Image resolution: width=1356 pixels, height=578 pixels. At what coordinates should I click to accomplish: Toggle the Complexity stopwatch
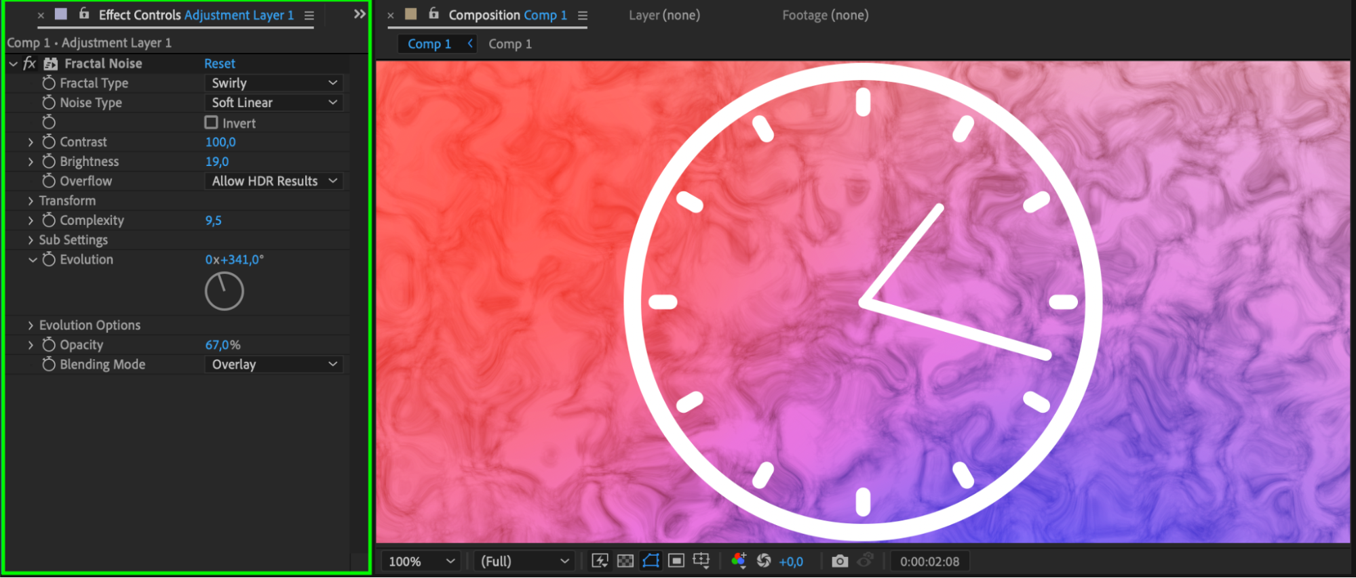[49, 220]
